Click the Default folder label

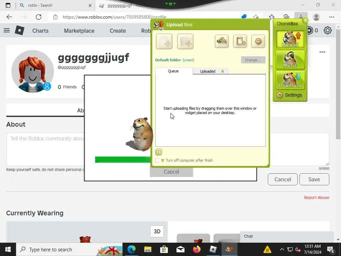pos(168,60)
